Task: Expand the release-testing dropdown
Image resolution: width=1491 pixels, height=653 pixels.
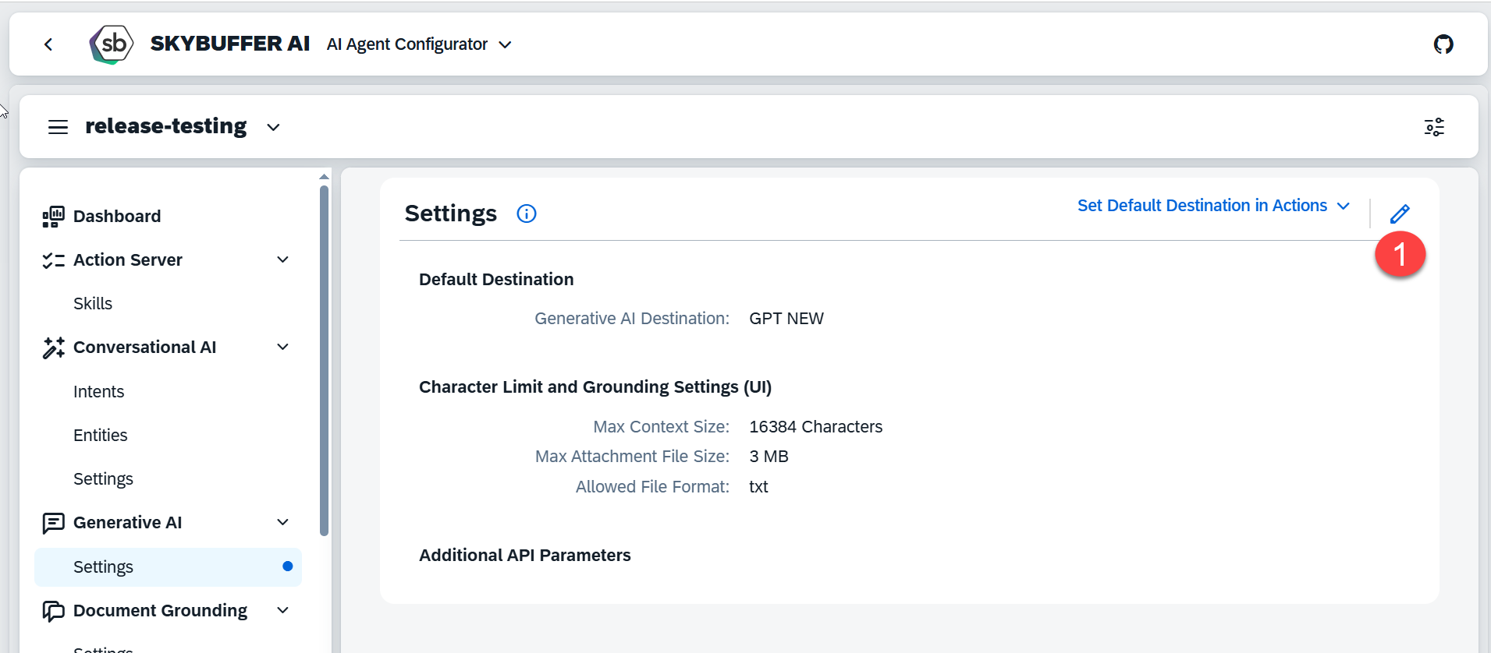Action: point(273,127)
